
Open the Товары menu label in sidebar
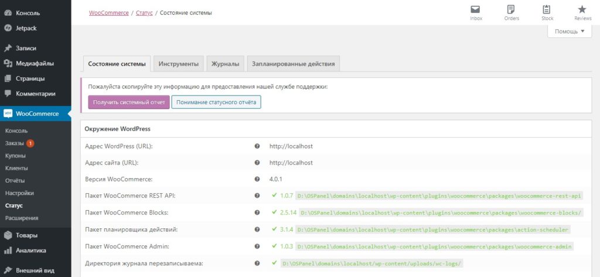point(27,235)
